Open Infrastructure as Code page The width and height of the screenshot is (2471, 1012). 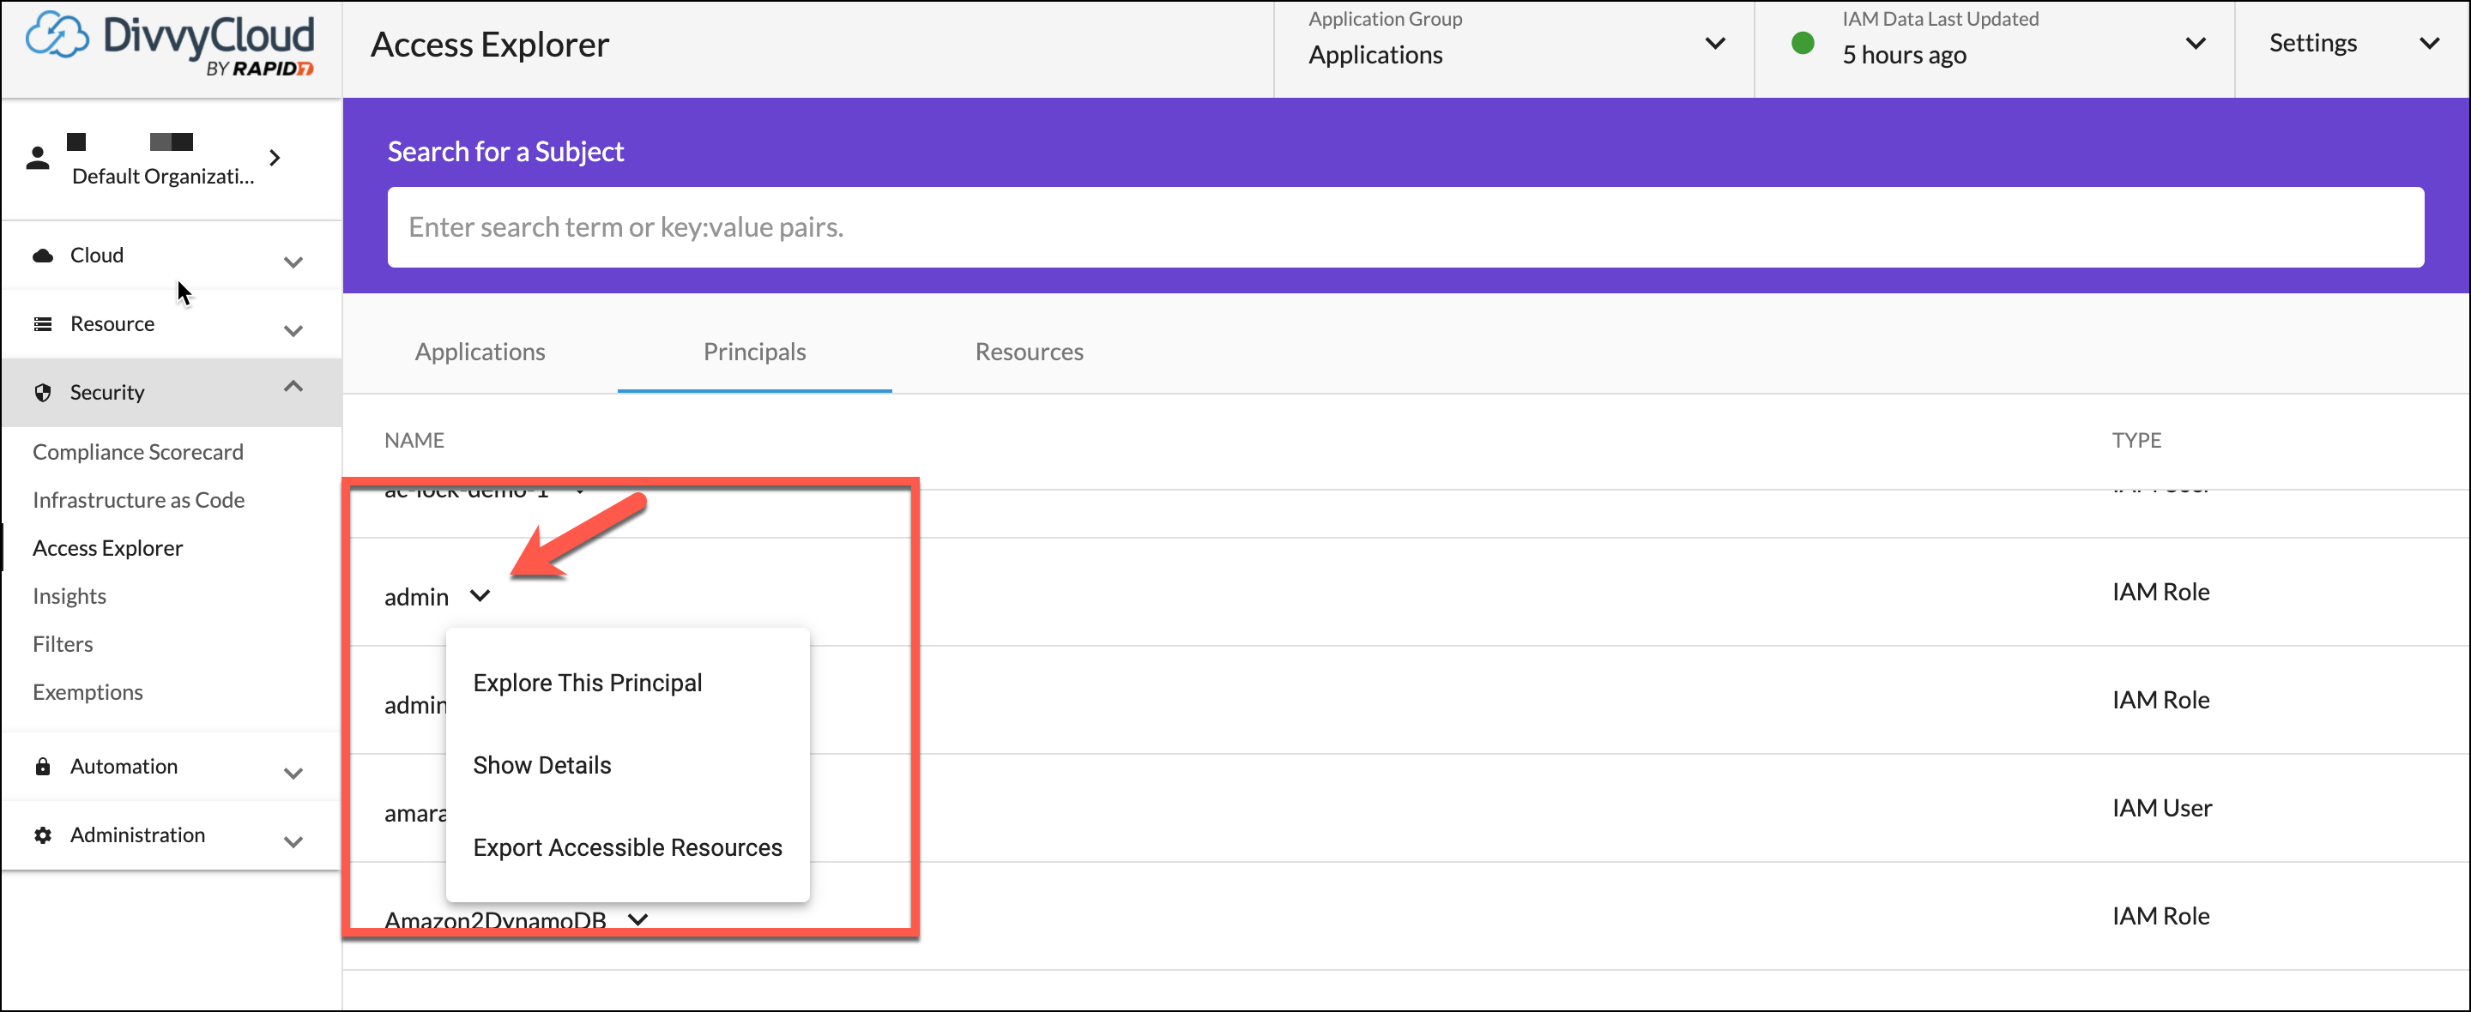pos(138,500)
